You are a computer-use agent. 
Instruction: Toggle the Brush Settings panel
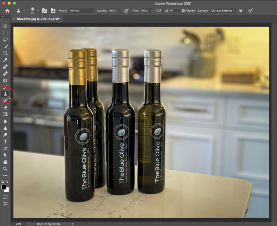[x=44, y=11]
